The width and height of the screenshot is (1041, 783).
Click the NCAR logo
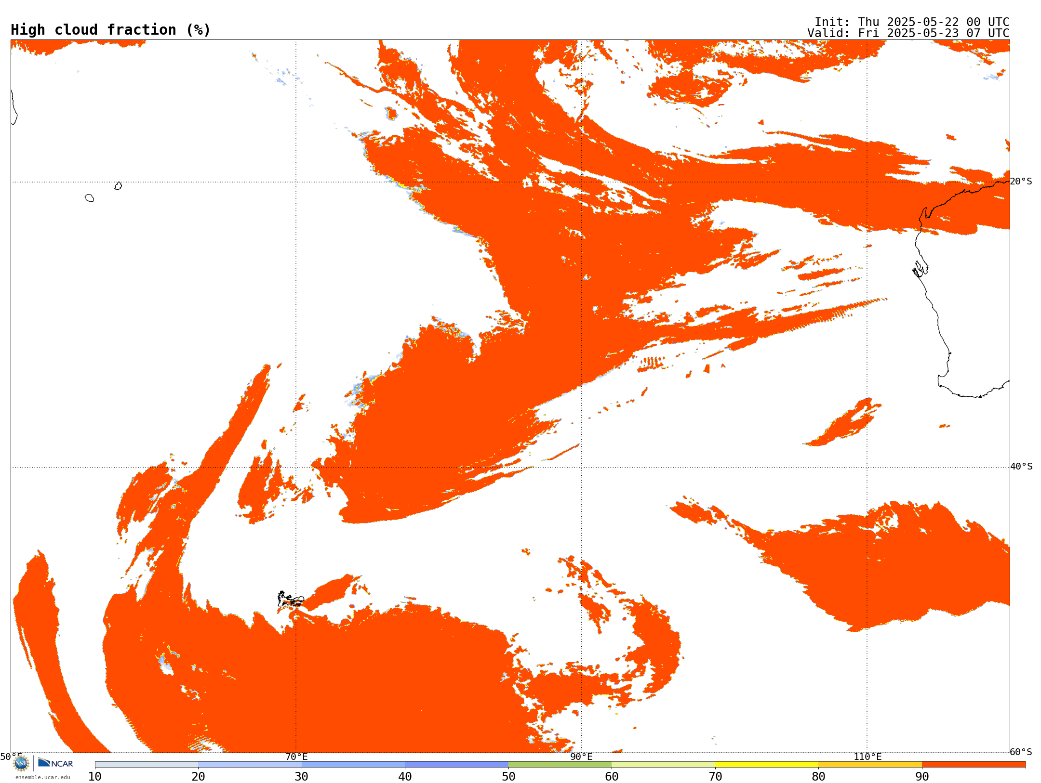click(55, 763)
